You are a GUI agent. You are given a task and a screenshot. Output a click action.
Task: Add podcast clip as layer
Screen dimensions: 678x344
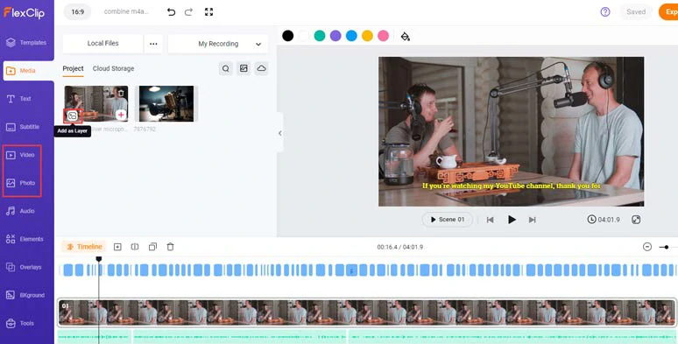tap(73, 116)
